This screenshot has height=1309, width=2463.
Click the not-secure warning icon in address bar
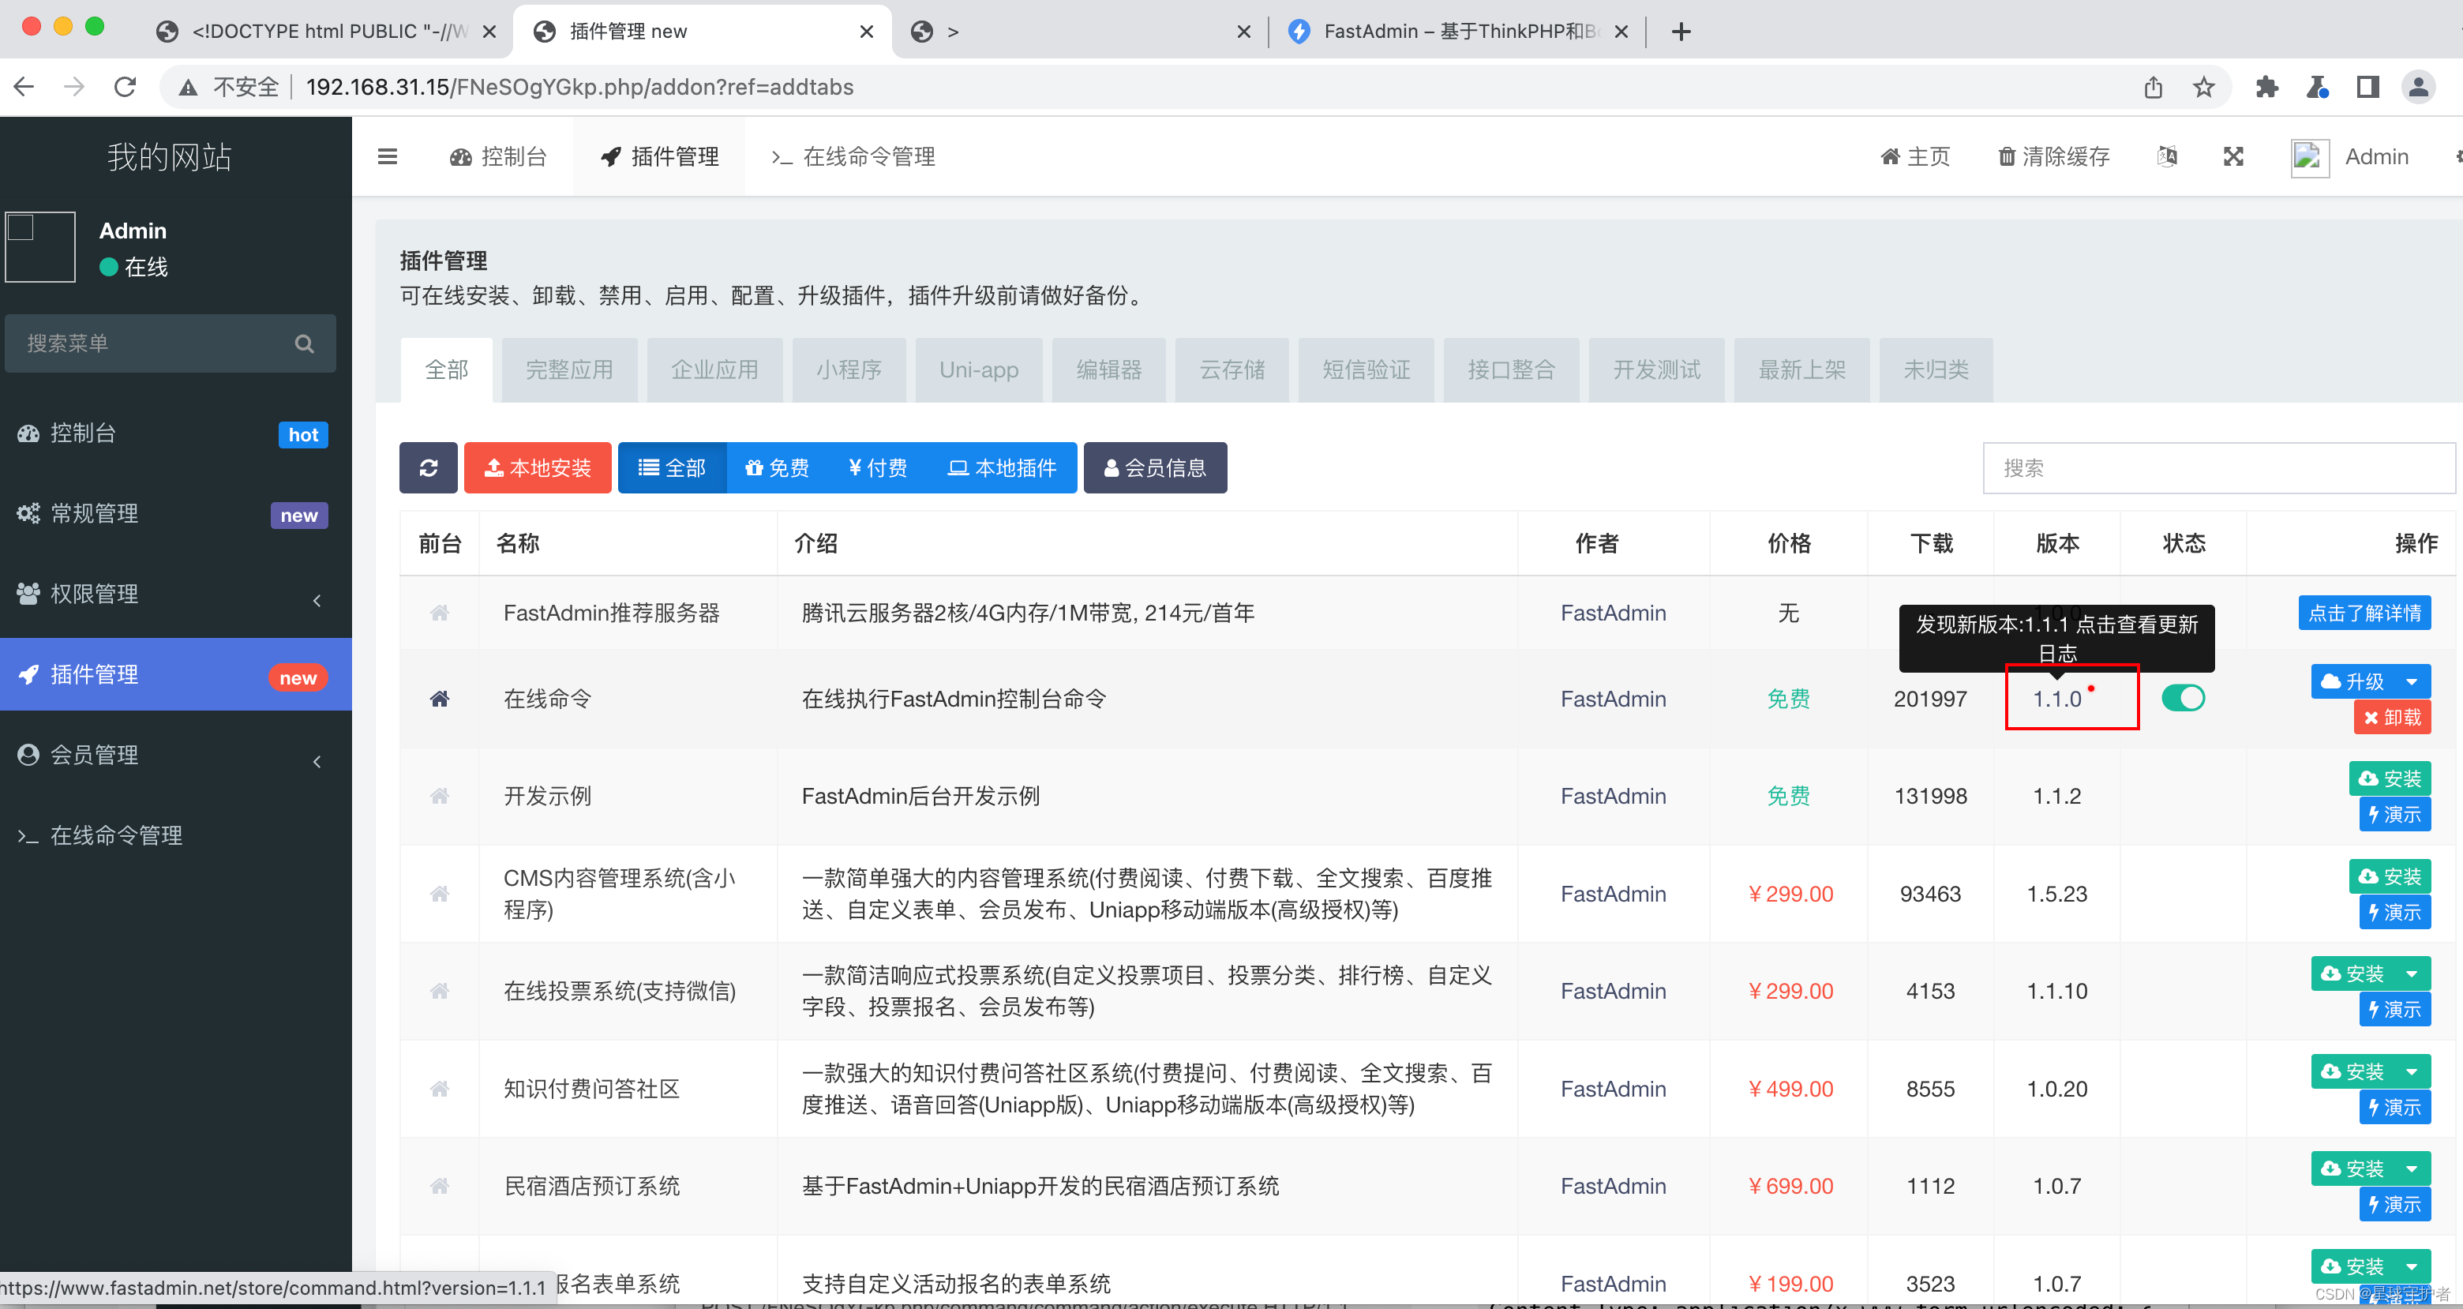coord(189,87)
